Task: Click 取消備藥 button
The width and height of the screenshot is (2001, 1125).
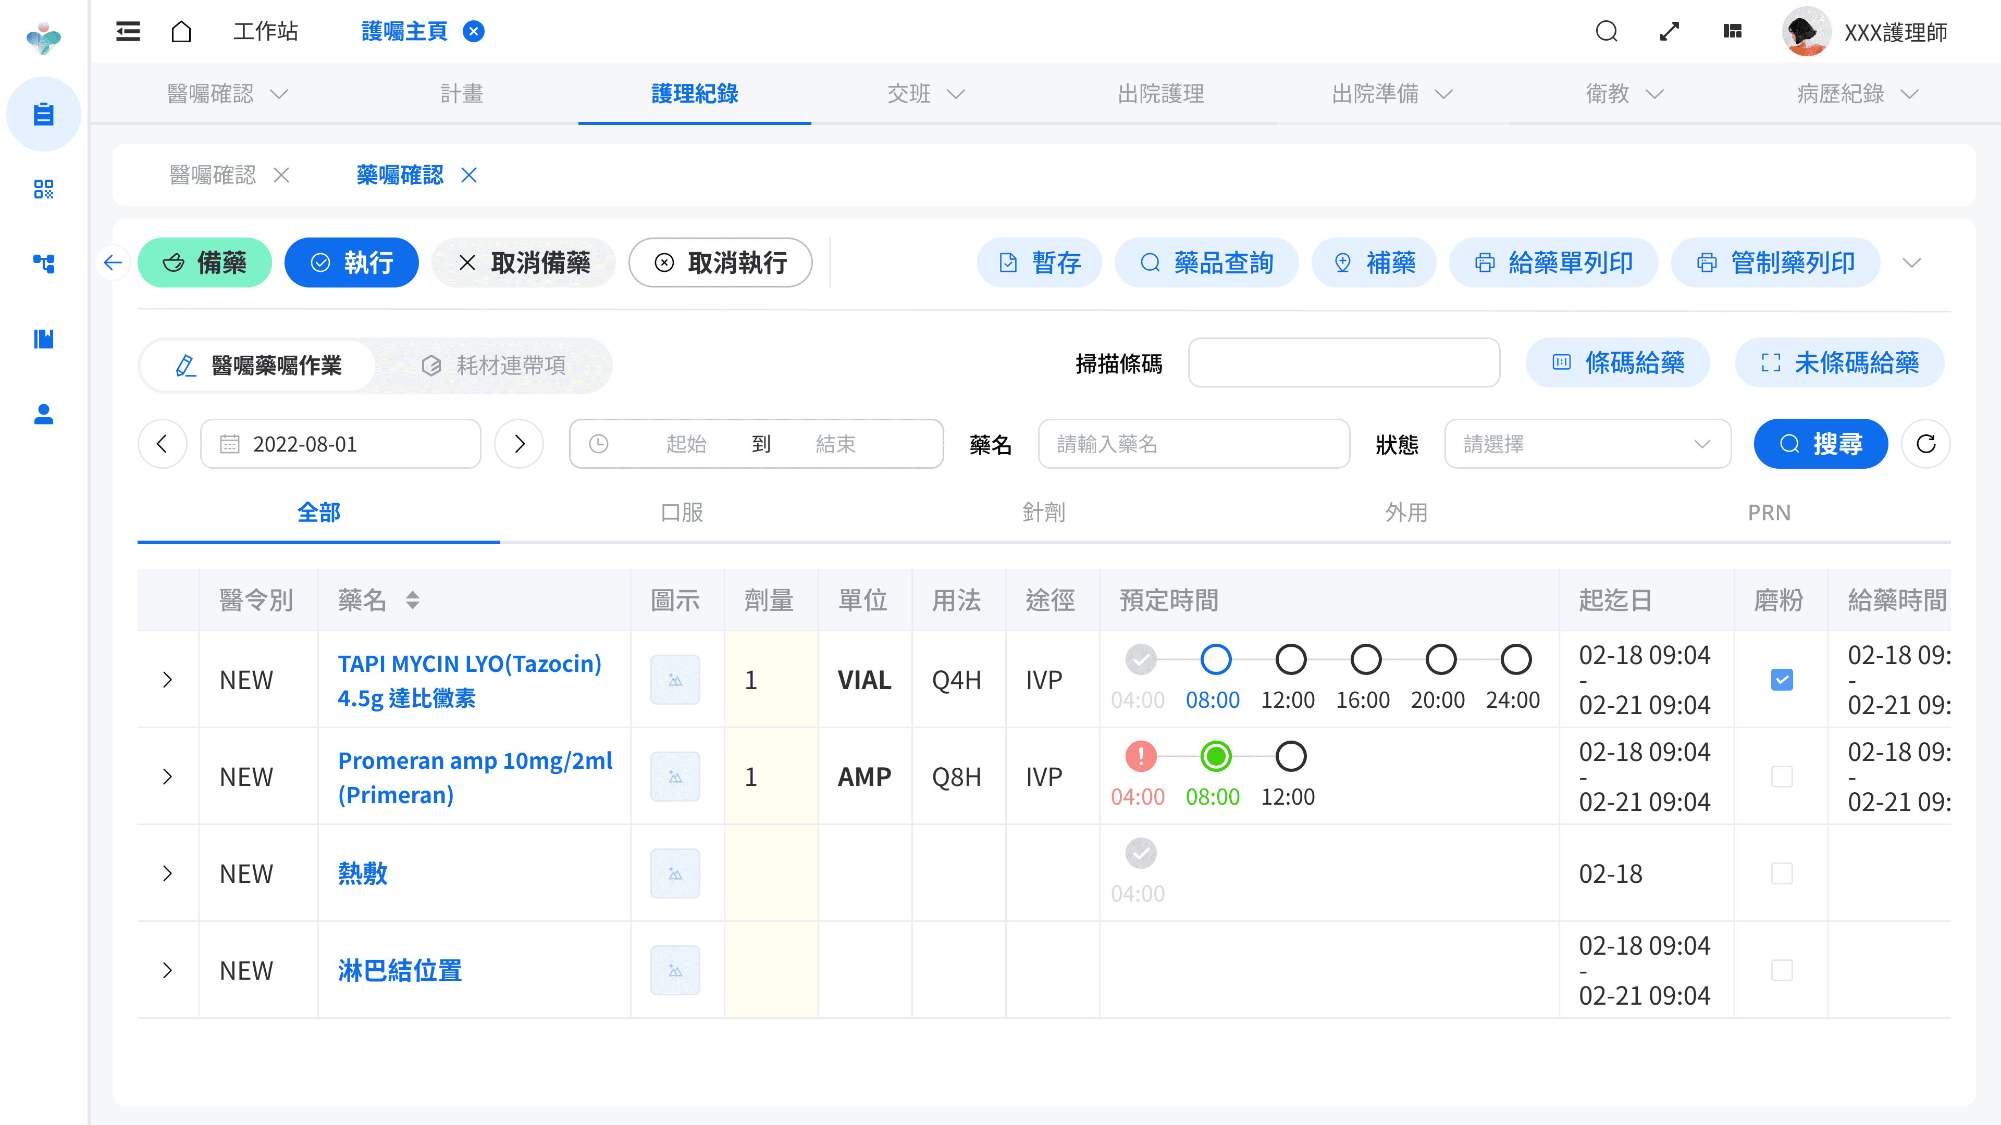Action: tap(524, 262)
